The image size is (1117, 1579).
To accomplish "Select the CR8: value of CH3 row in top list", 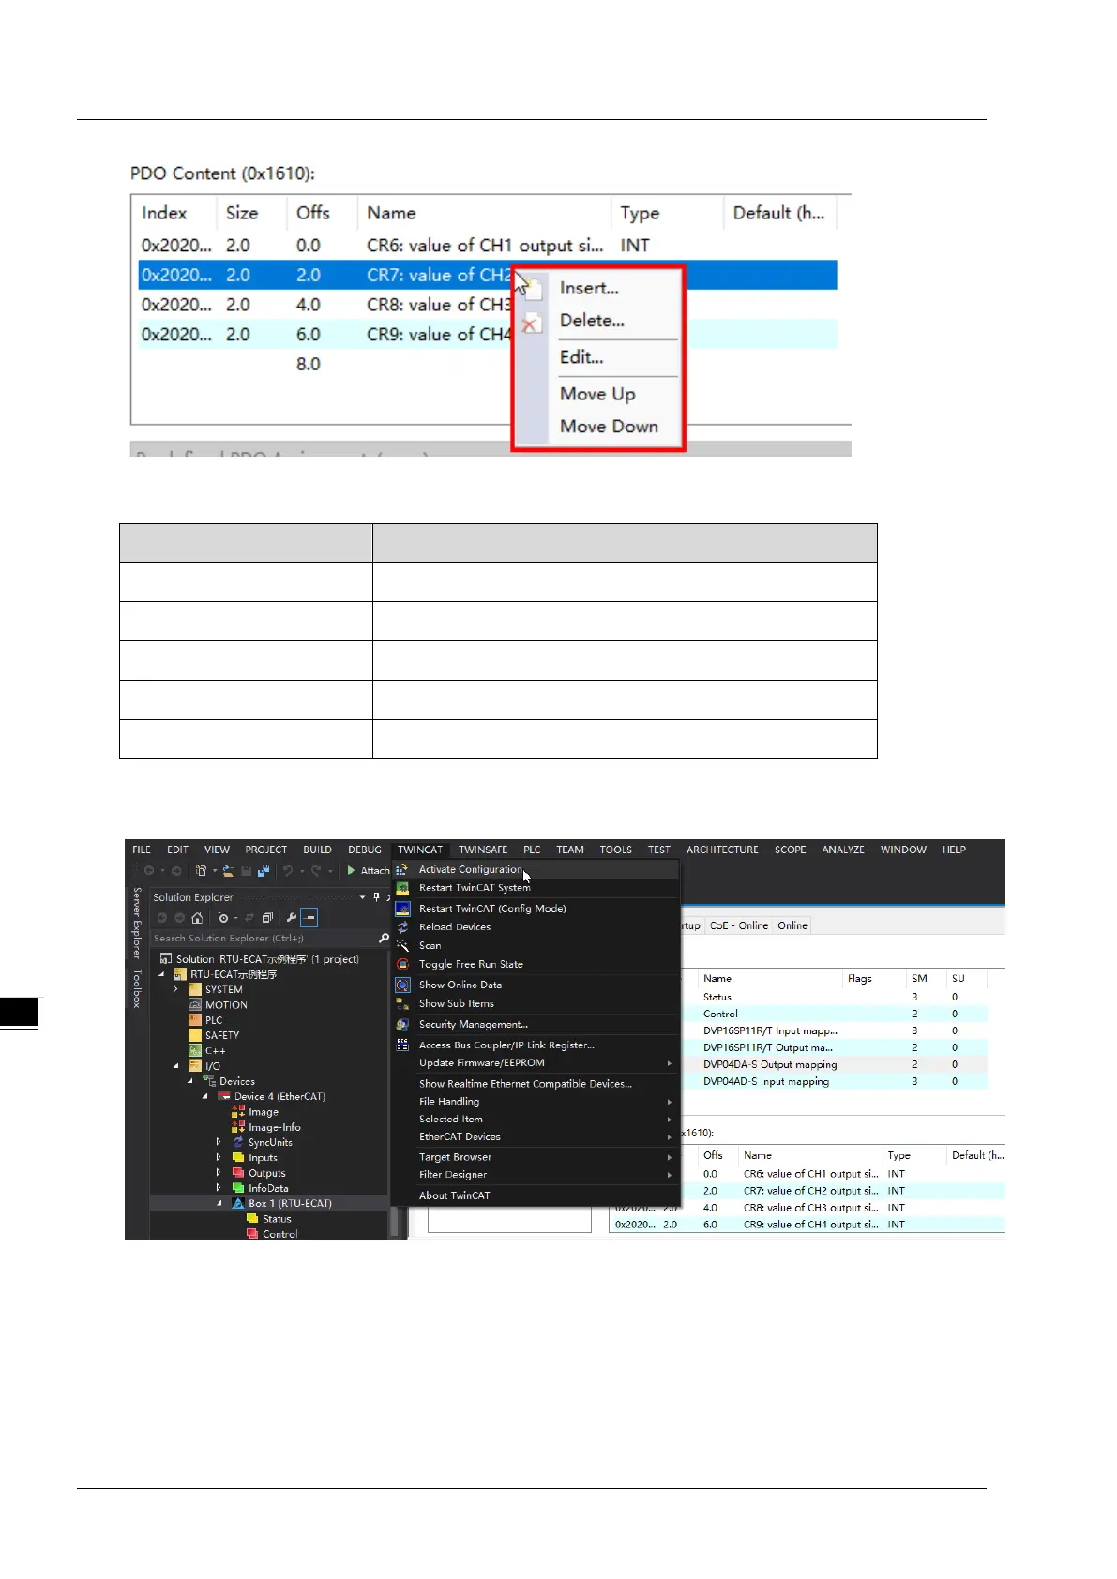I will click(488, 305).
